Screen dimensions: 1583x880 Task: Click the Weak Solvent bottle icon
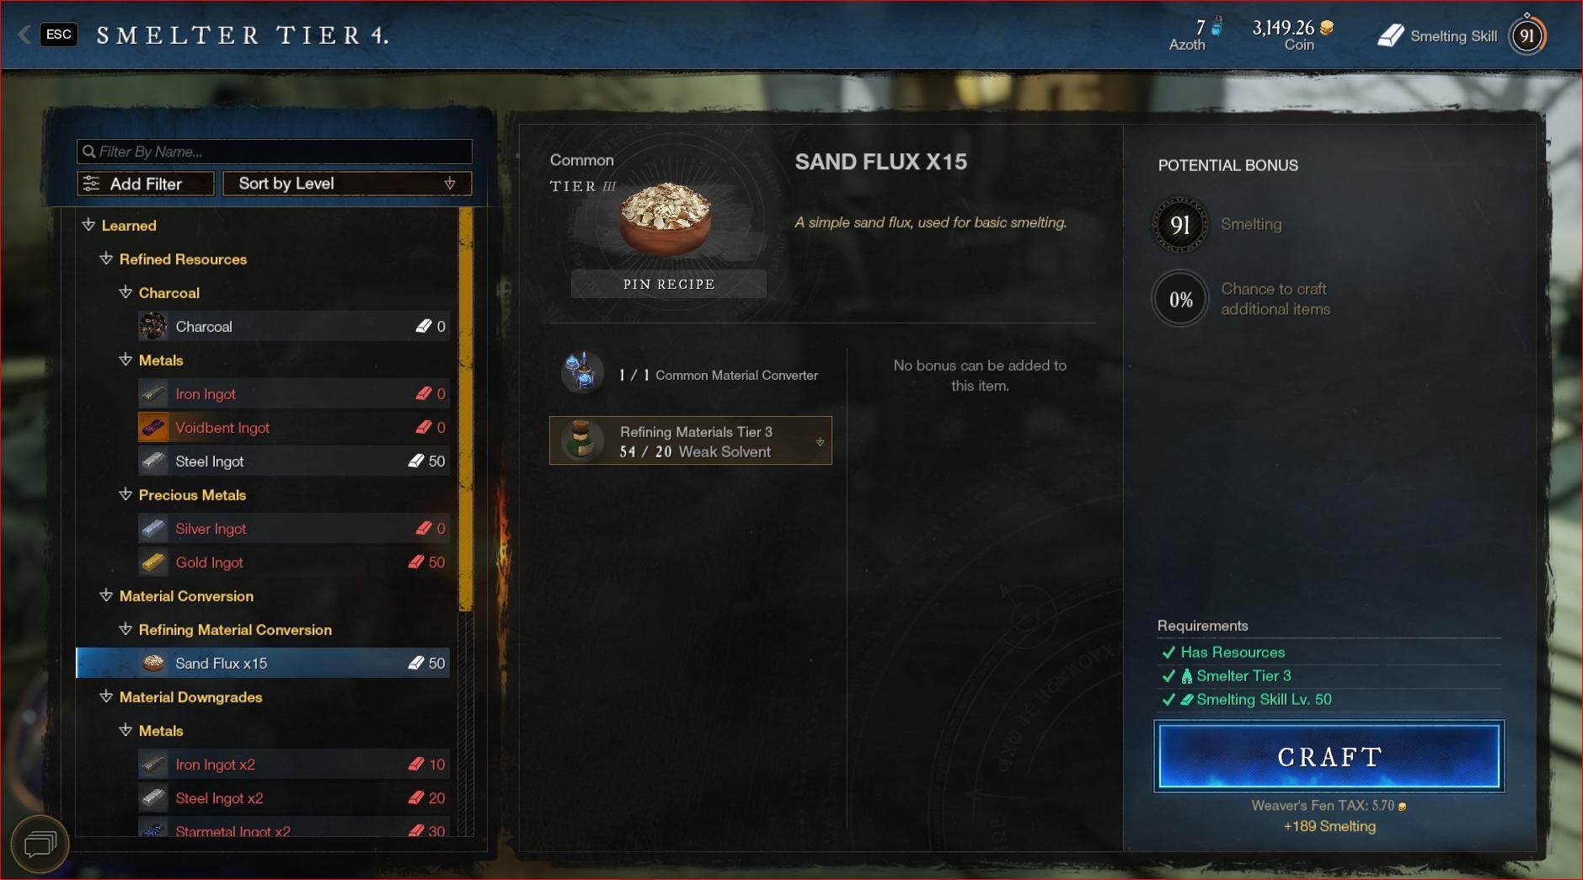click(581, 440)
